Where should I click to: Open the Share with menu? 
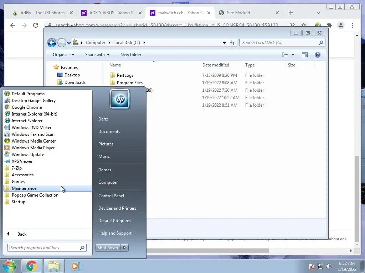(x=97, y=55)
